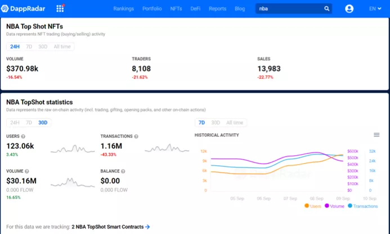Select 24H tab in NBA Top Shot NFTs
This screenshot has height=234, width=390.
click(15, 47)
